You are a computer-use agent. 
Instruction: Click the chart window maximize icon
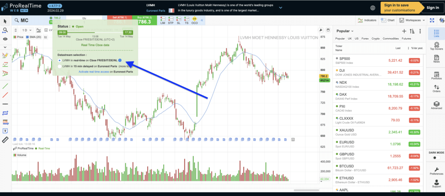pyautogui.click(x=328, y=30)
